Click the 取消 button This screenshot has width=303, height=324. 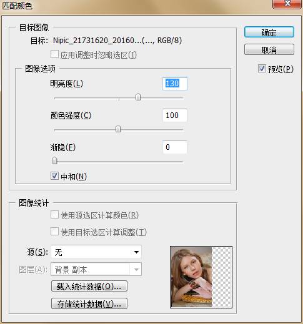[x=269, y=49]
